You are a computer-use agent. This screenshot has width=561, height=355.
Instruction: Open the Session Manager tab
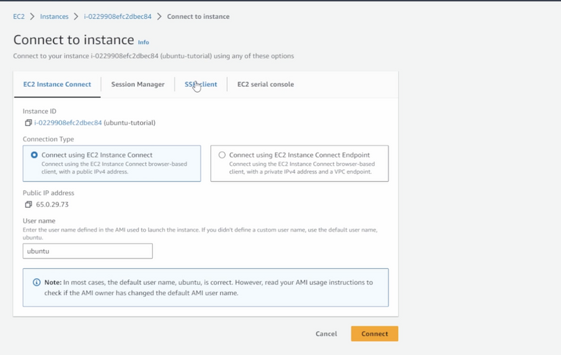137,85
